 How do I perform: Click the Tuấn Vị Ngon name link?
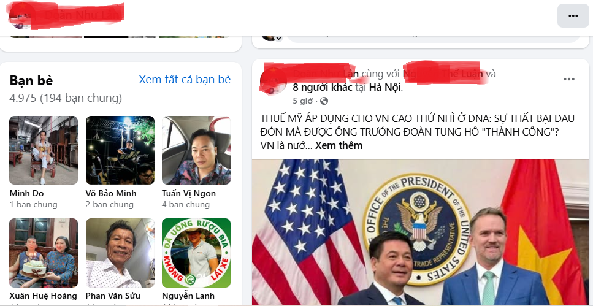click(189, 193)
